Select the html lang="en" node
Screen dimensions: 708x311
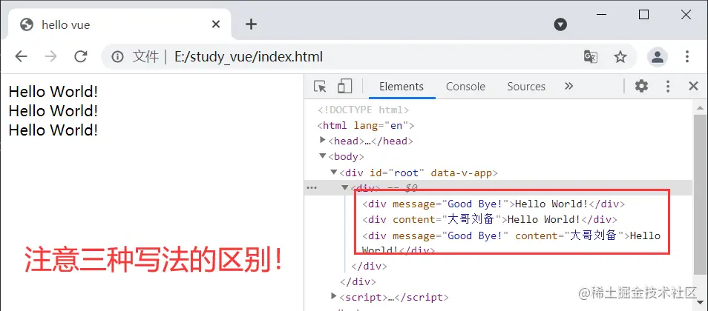point(366,125)
